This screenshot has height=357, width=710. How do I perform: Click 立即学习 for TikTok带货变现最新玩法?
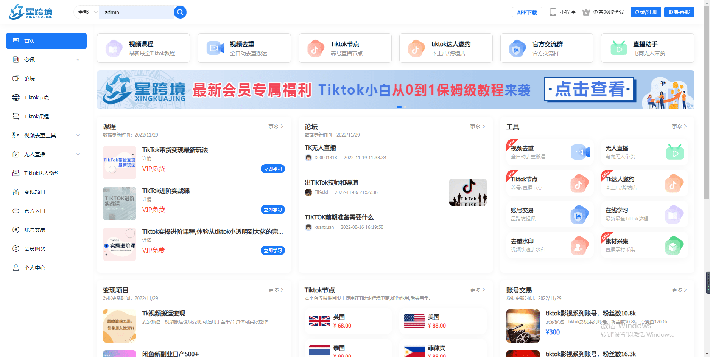tap(273, 169)
